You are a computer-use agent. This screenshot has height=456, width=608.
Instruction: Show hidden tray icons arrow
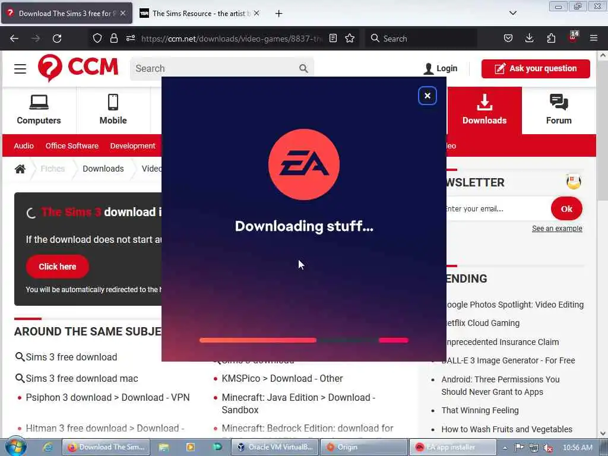tap(505, 448)
